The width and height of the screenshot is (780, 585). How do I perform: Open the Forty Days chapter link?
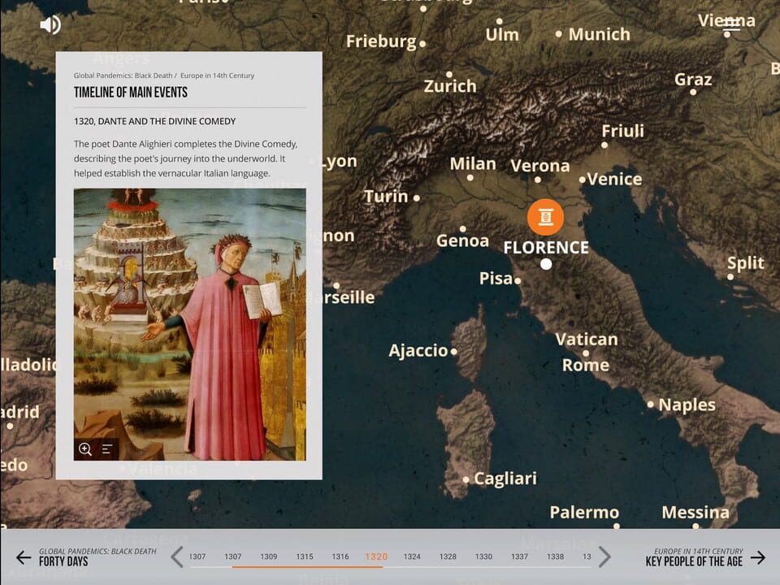pos(63,561)
